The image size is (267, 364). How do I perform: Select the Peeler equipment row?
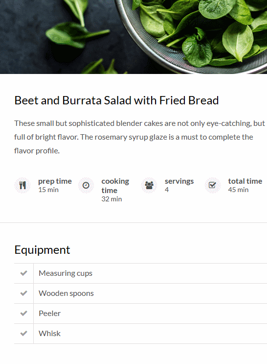140,314
